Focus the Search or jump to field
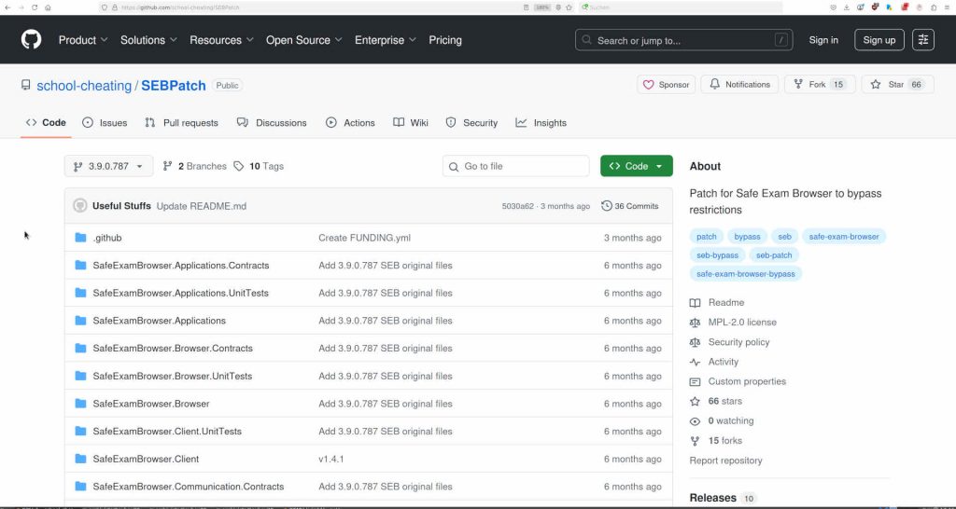 click(683, 40)
